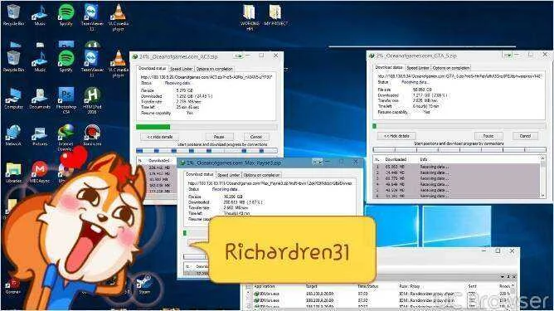Viewport: 554px width, 311px height.
Task: Click the Info column header in GTA_5.zip list
Action: click(424, 159)
